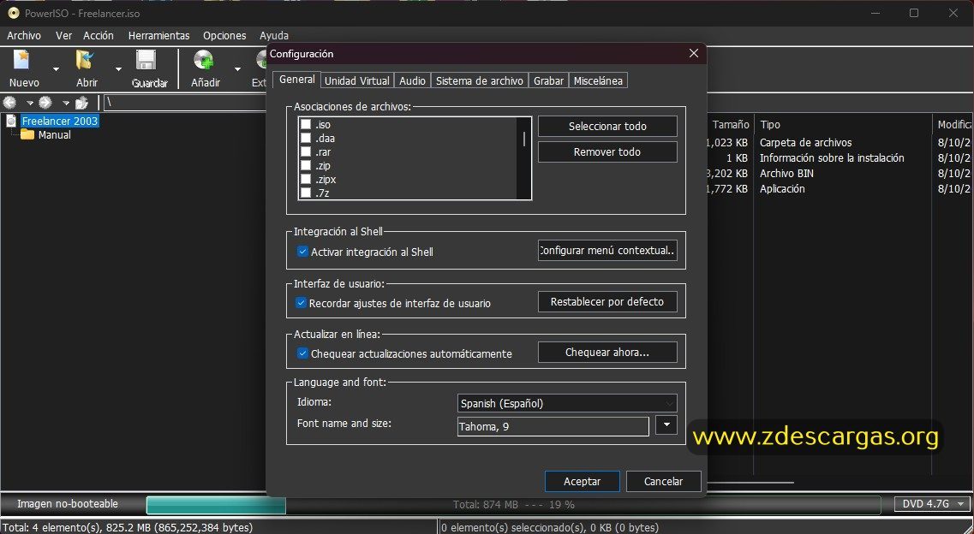Open the font name and size dropdown arrow
The image size is (974, 534).
[x=666, y=425]
